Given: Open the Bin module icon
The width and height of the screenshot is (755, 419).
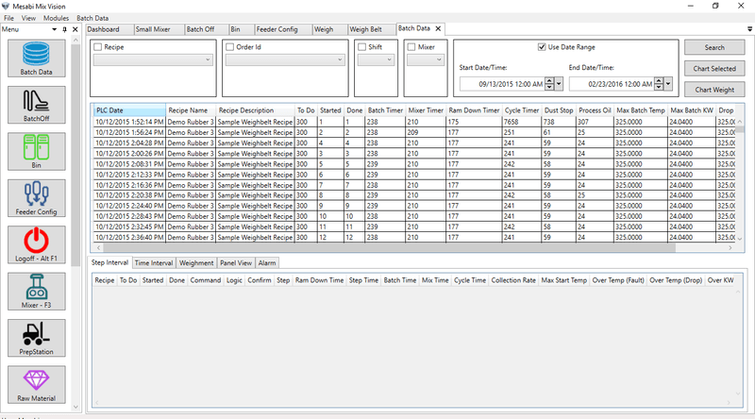Looking at the screenshot, I should (x=36, y=152).
